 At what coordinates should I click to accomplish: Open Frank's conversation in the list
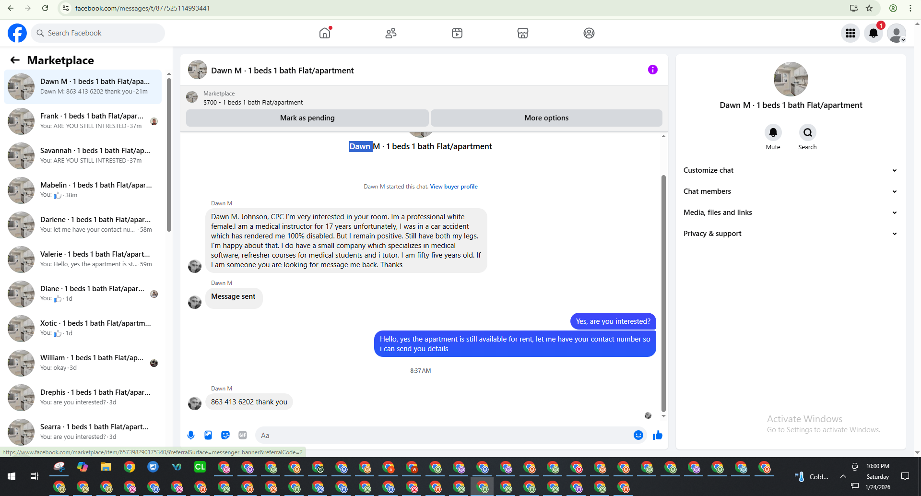point(83,121)
